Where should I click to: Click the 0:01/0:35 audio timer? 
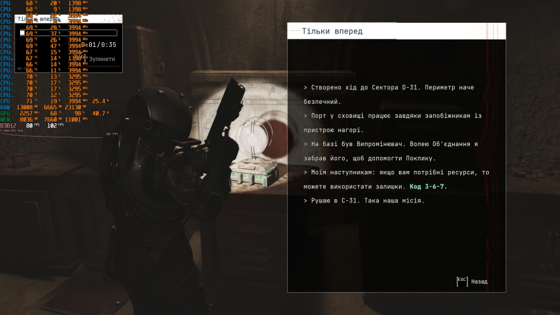(x=102, y=45)
